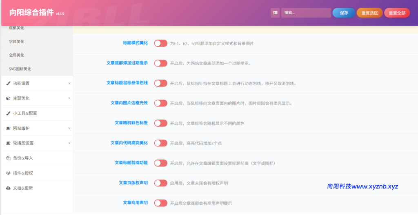The width and height of the screenshot is (418, 215).
Task: Click the 文章商用声明 label
Action: click(135, 202)
